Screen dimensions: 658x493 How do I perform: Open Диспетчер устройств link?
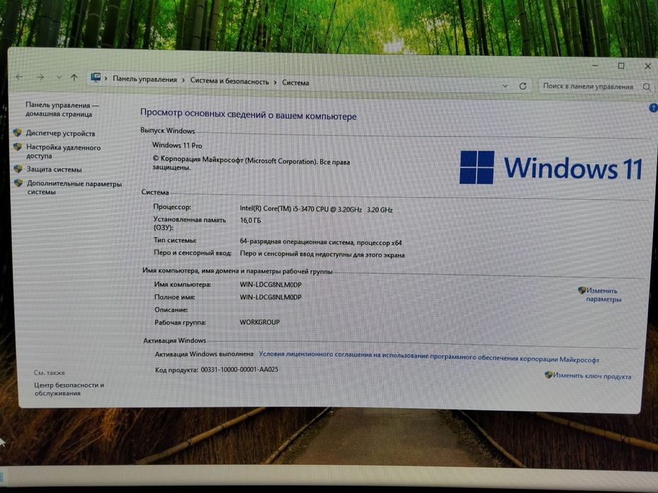[61, 133]
